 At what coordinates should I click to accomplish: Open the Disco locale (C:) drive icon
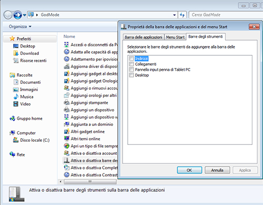[16, 140]
